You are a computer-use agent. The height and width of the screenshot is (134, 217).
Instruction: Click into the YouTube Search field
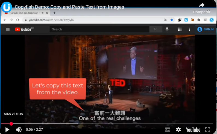tap(99, 29)
